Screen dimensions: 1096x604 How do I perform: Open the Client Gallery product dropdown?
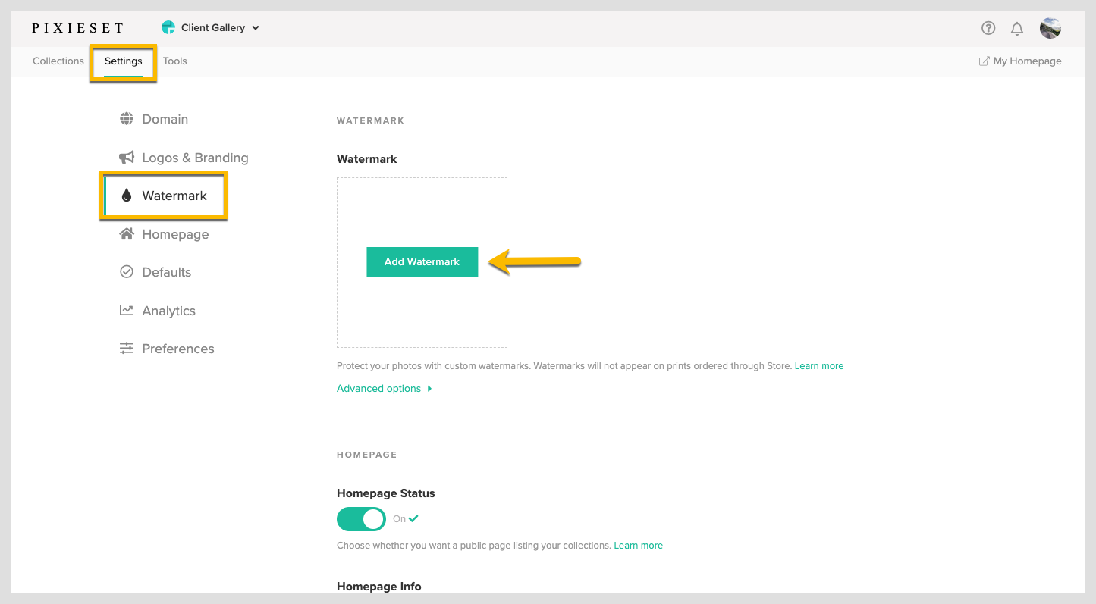211,28
